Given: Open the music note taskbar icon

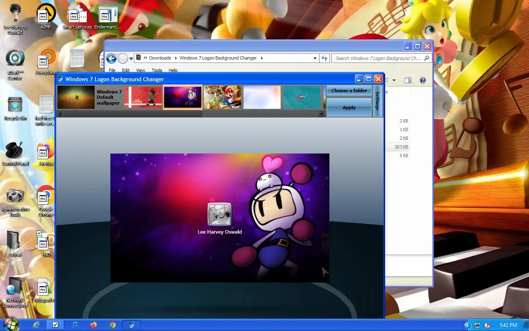Looking at the screenshot, I should (x=74, y=325).
